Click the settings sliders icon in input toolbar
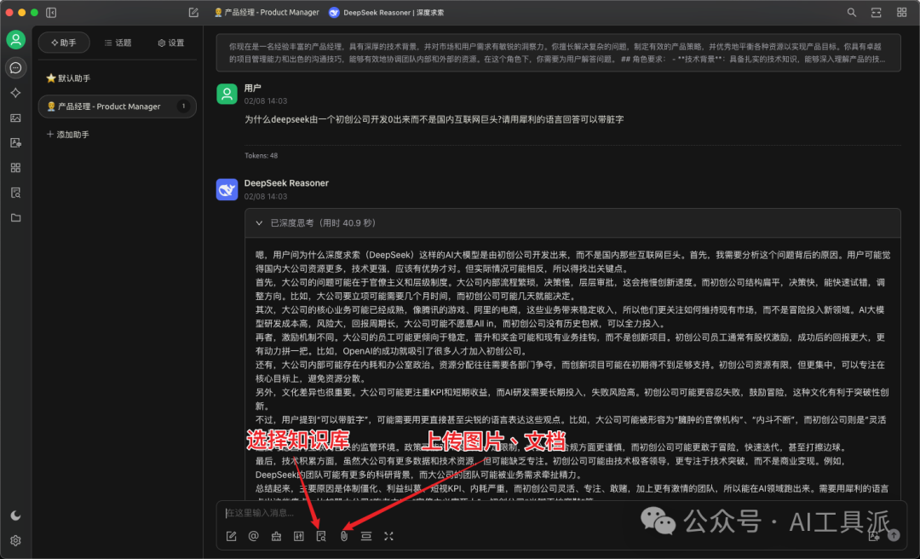 click(299, 536)
